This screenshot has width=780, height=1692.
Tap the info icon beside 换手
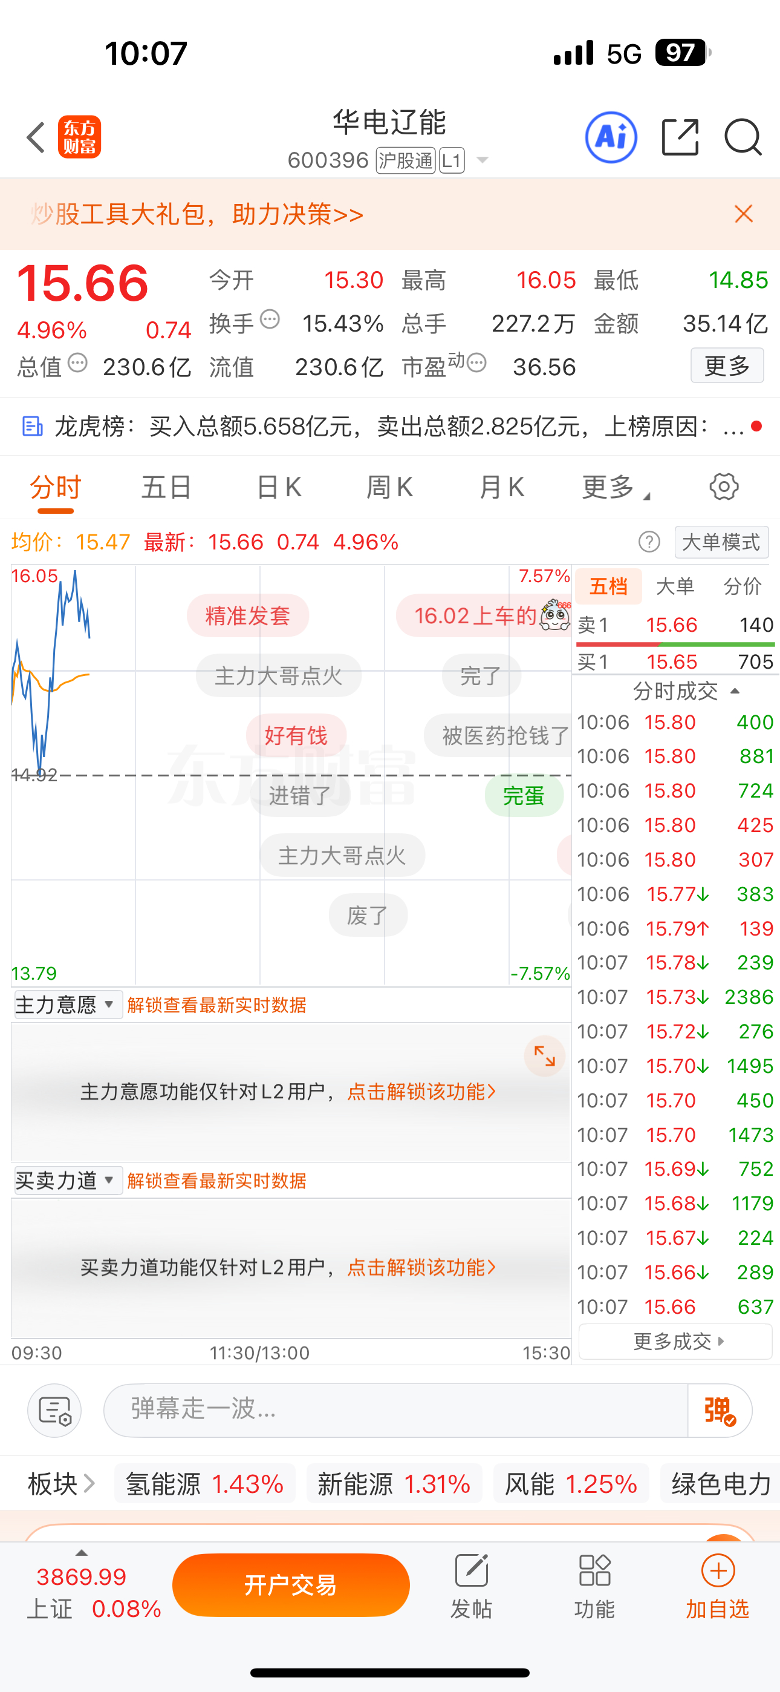pyautogui.click(x=270, y=320)
